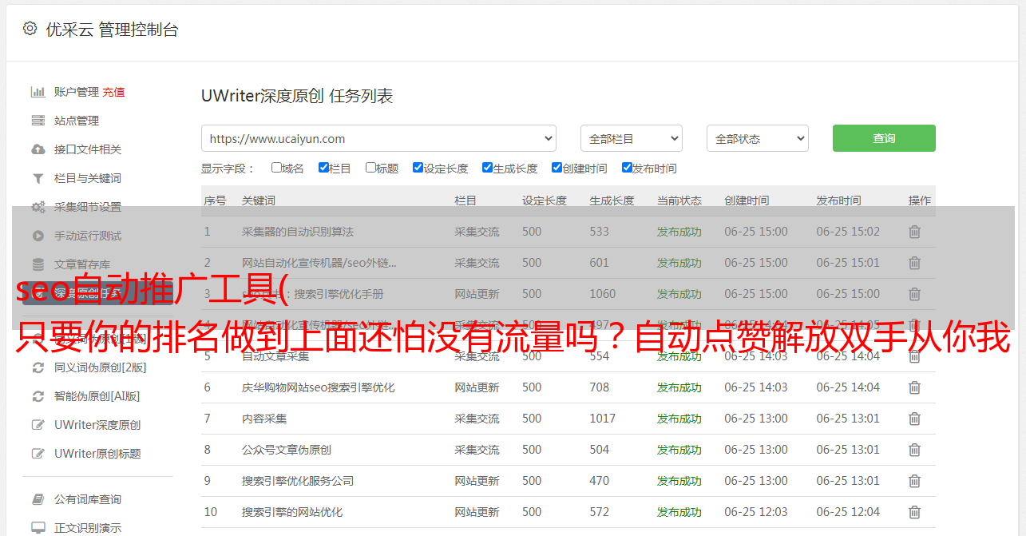Image resolution: width=1026 pixels, height=536 pixels.
Task: Uncheck the 发布时间 checkbox
Action: pos(627,168)
